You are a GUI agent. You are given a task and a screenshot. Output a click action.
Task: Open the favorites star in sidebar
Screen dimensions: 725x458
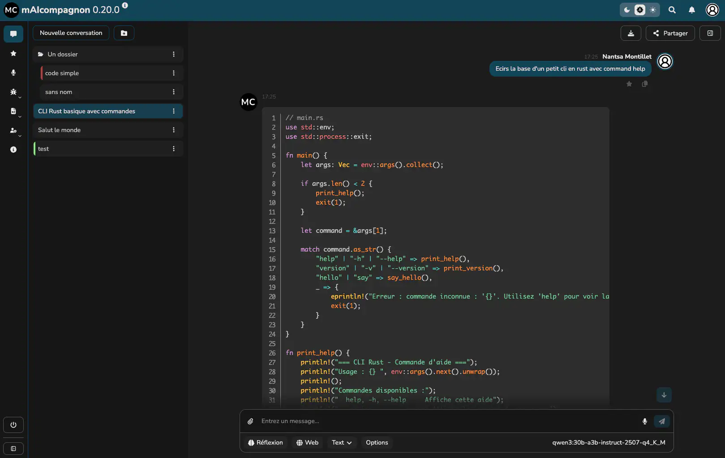pos(13,53)
